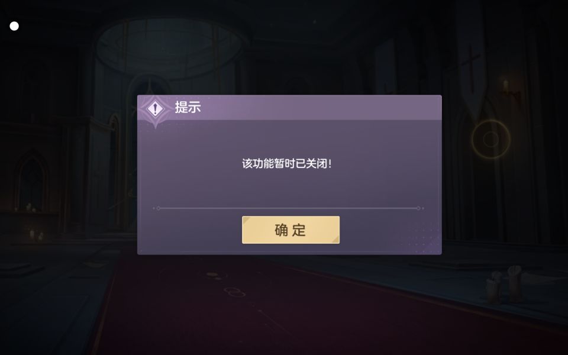Tap the white dot indicator at top-left

point(14,26)
